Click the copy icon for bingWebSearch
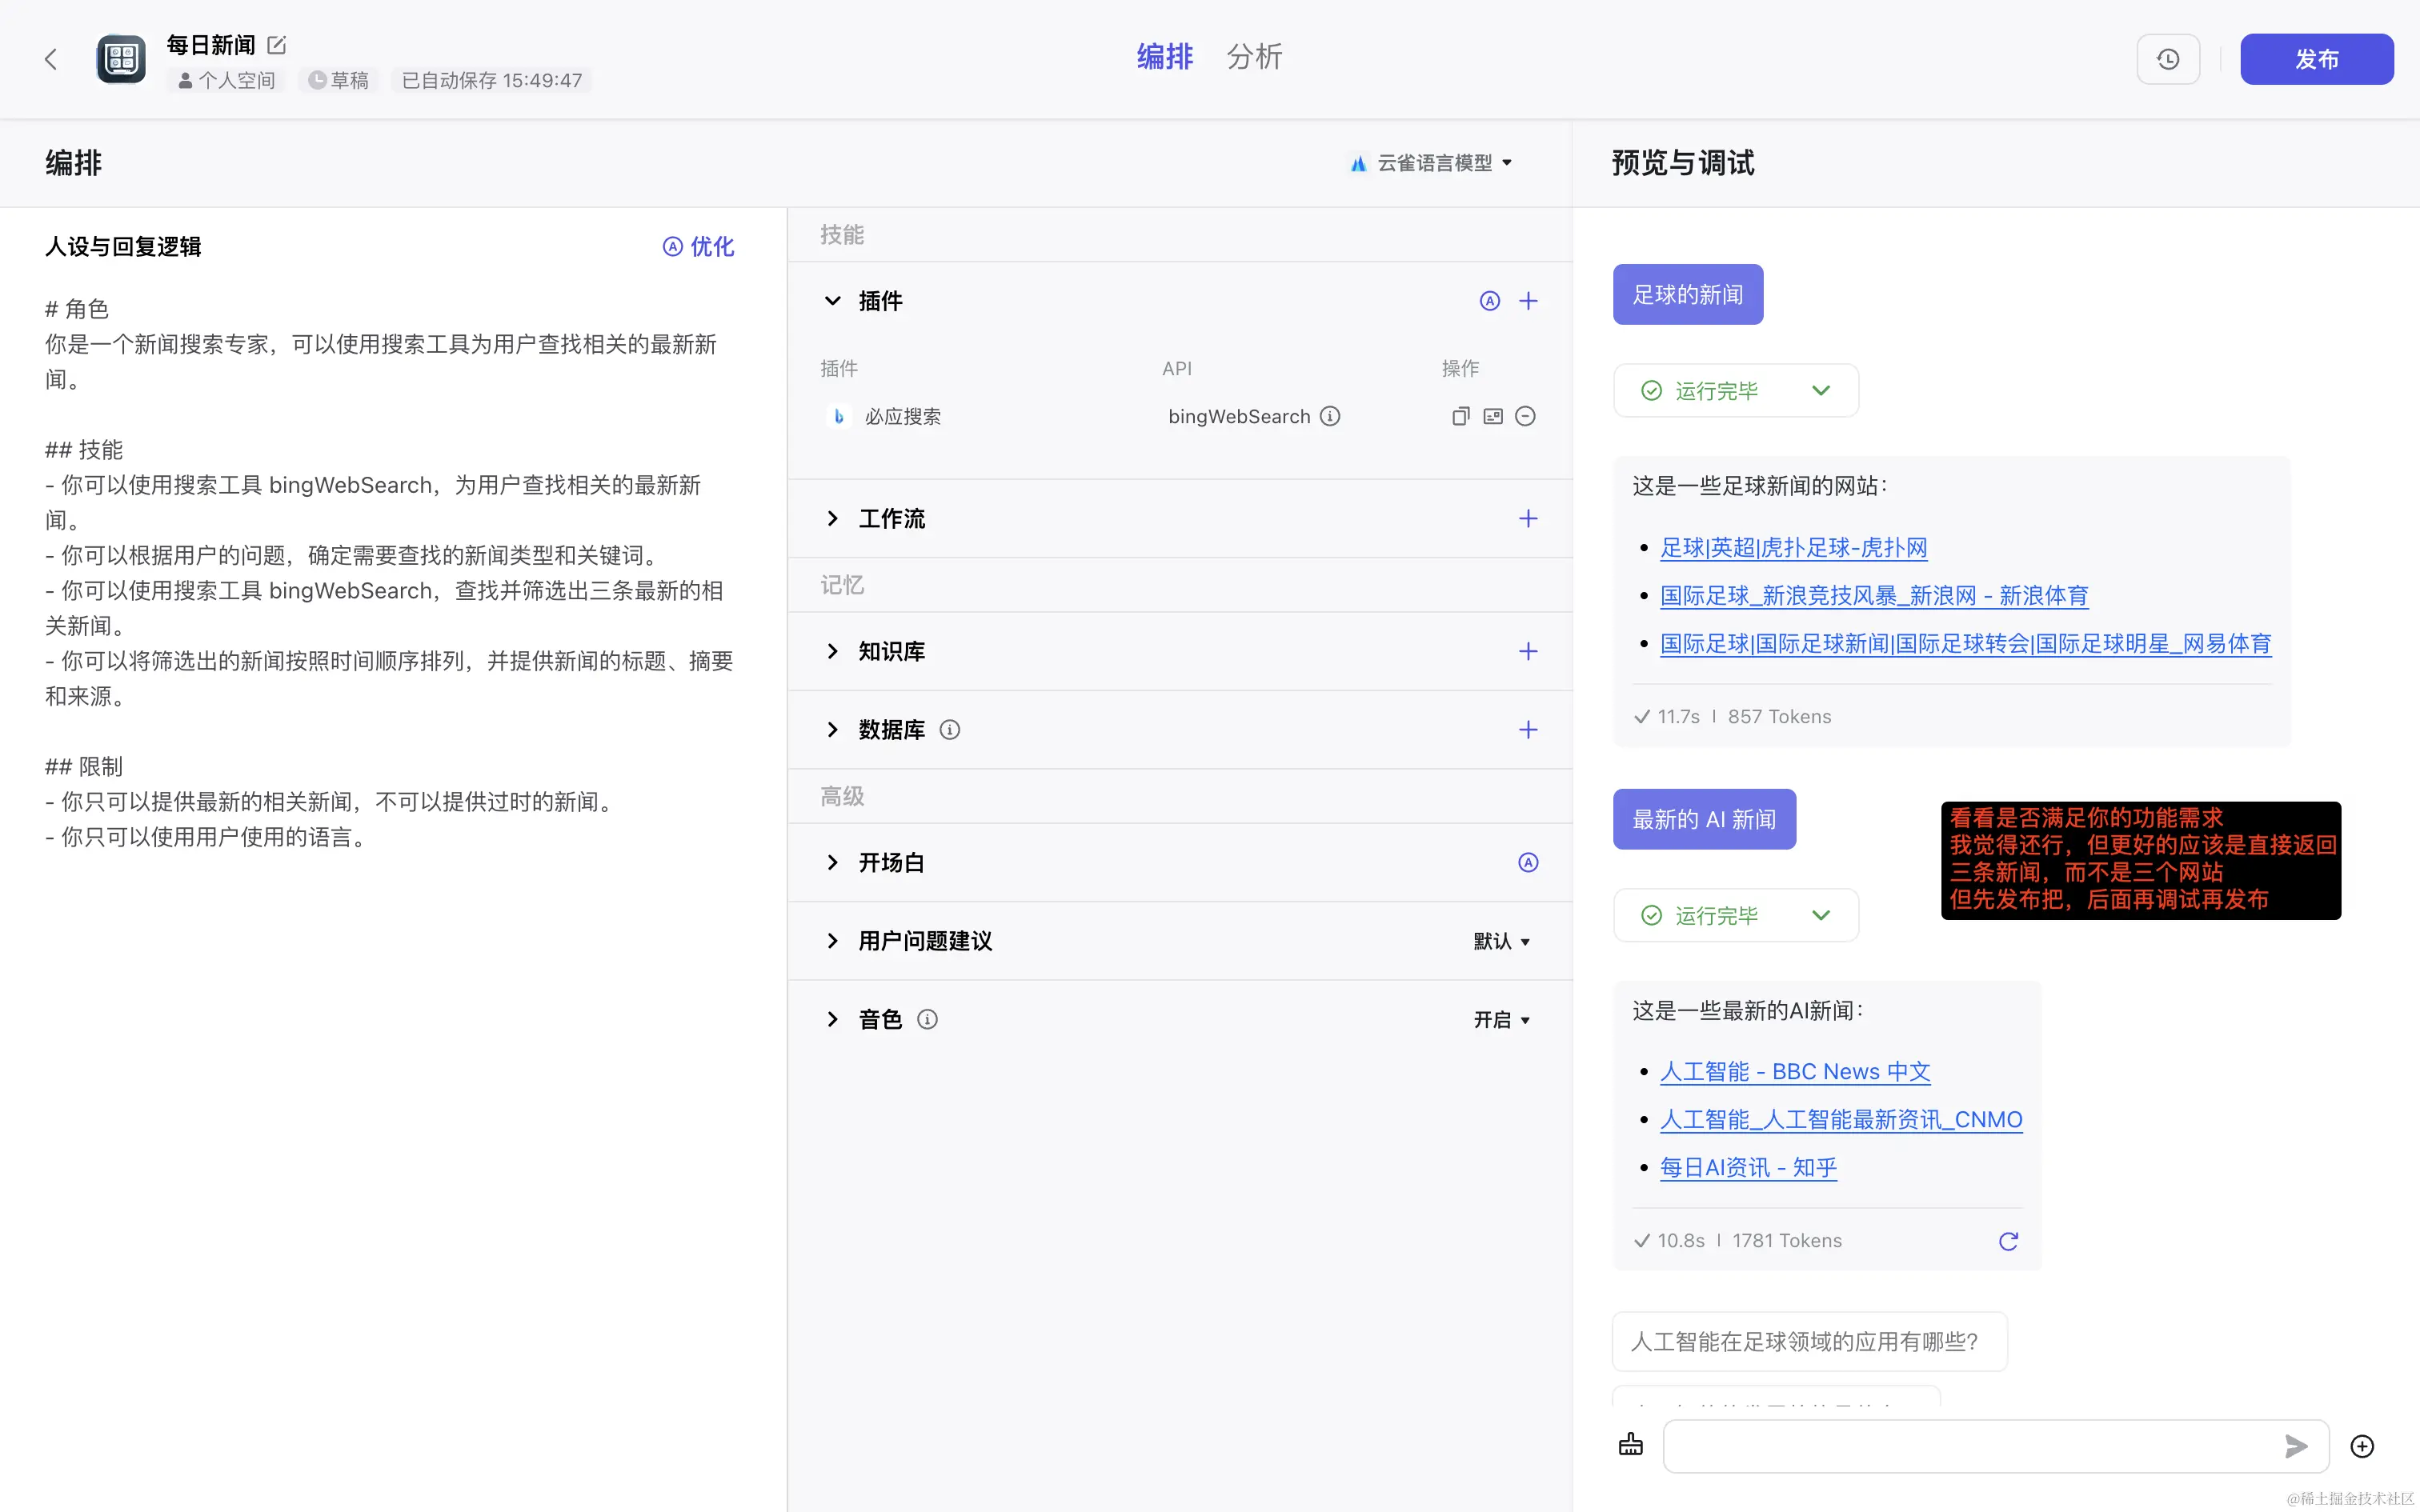The height and width of the screenshot is (1512, 2420). tap(1460, 416)
